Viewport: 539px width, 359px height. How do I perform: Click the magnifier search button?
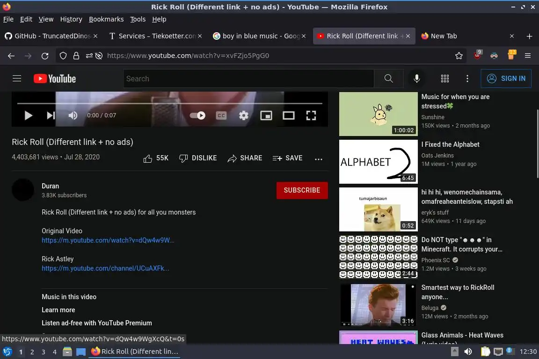coord(389,79)
